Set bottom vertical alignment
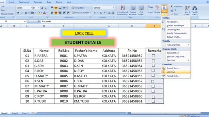 (x=60, y=8)
